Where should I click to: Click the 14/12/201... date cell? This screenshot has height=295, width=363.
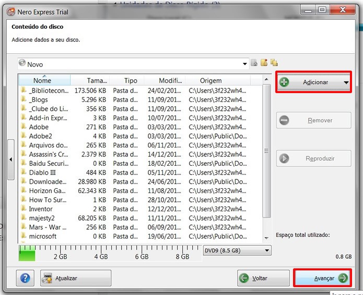(165, 154)
